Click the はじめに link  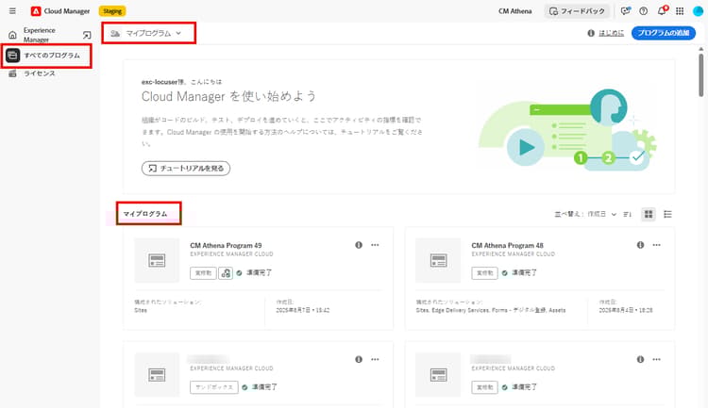(612, 33)
